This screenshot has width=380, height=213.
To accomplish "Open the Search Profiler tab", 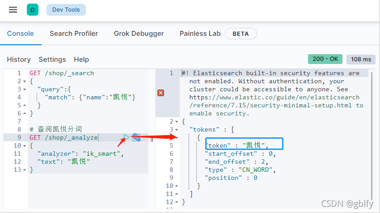I will coord(74,34).
